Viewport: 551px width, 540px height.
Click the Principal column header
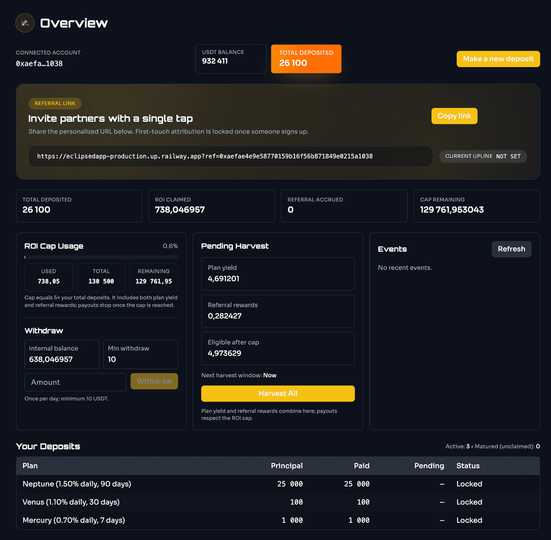286,466
